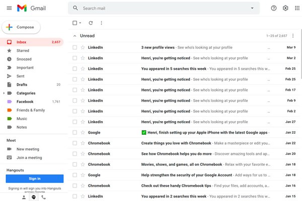Collapse the Unread section chevron
Viewport: 302px width, 201px height.
click(x=74, y=36)
